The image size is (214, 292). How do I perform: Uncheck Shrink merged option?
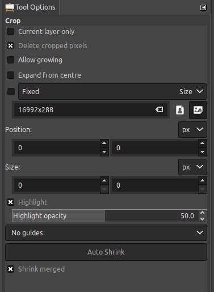(11, 269)
